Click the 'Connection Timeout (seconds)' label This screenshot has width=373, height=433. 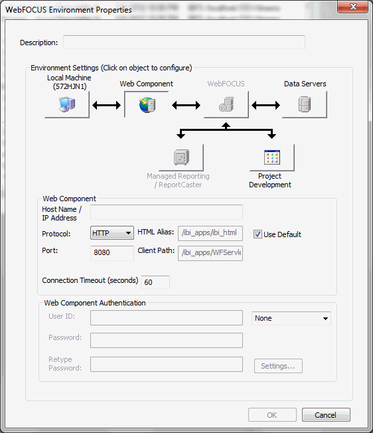pos(90,280)
